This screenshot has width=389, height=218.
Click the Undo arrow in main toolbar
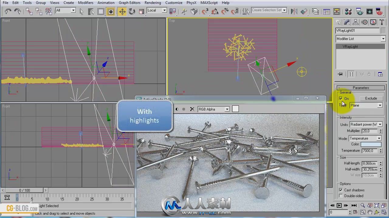pos(8,12)
